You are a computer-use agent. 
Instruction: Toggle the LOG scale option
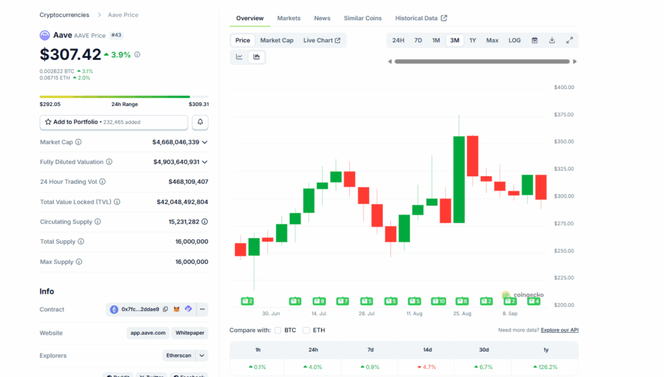[514, 40]
